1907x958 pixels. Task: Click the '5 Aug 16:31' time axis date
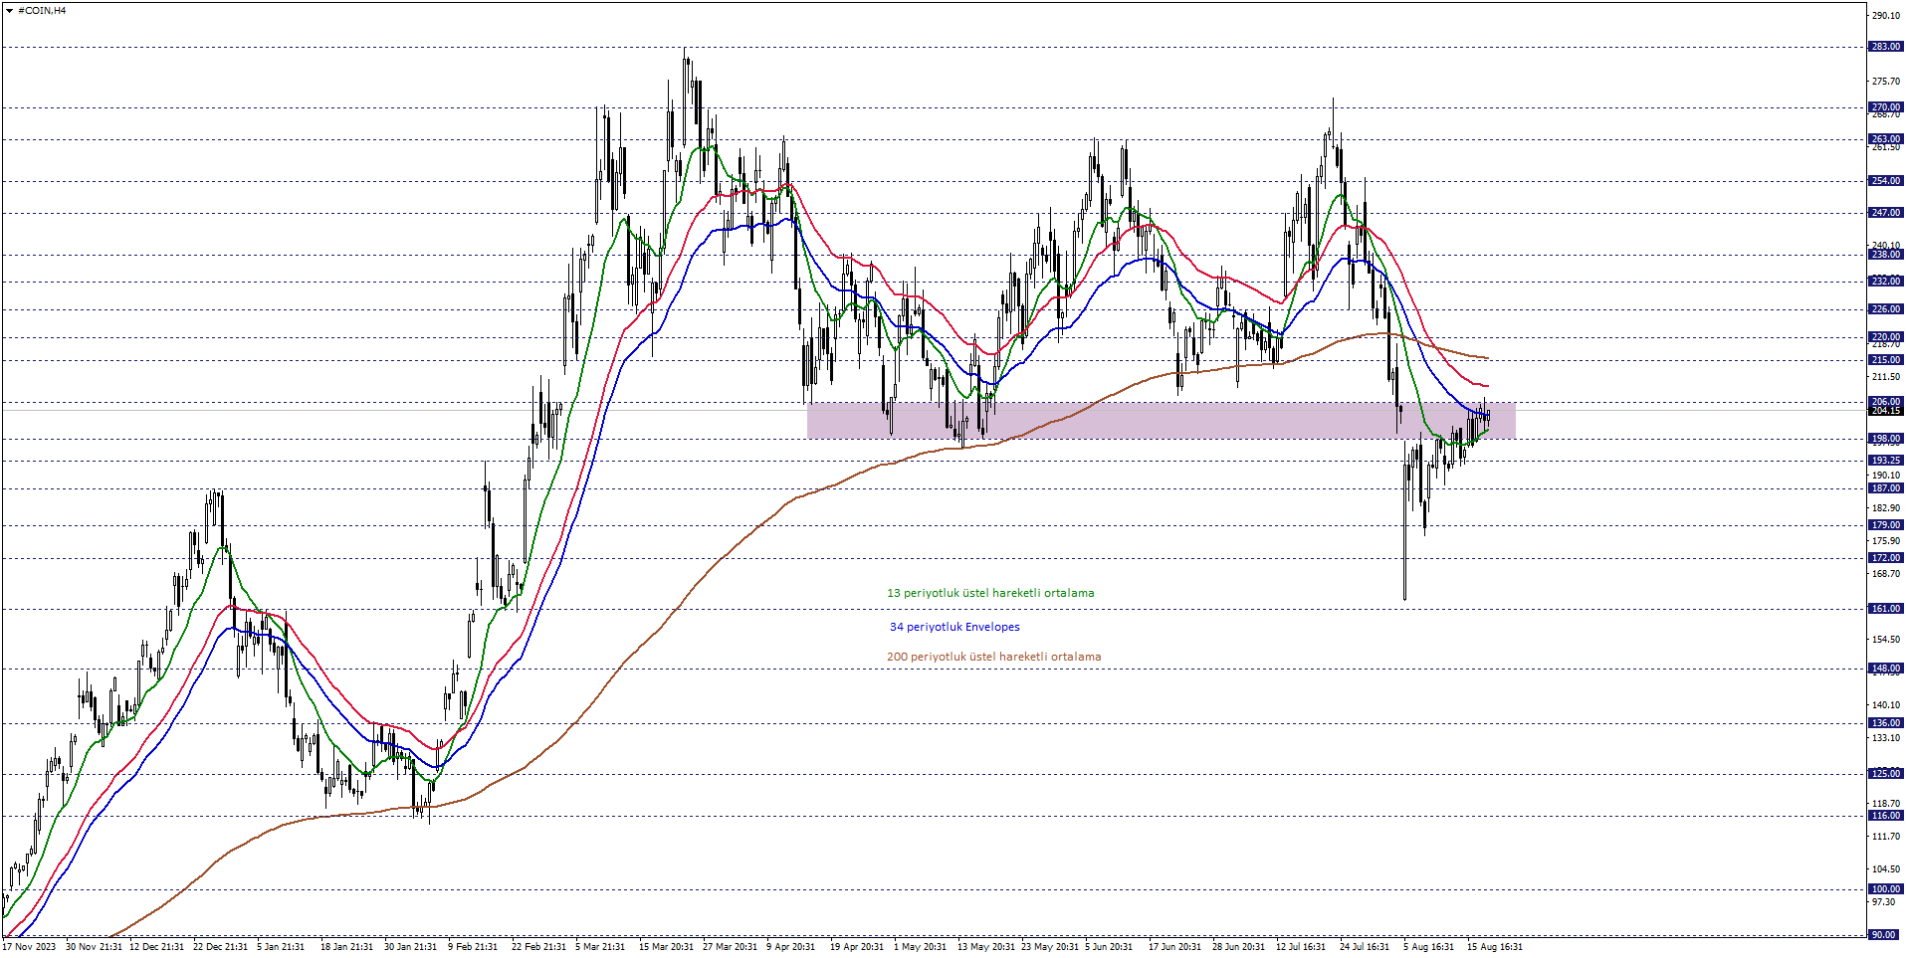coord(1429,947)
